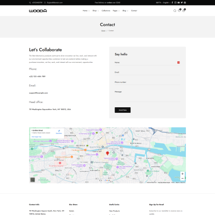
Task: Click View larger map link
Action: click(x=36, y=137)
